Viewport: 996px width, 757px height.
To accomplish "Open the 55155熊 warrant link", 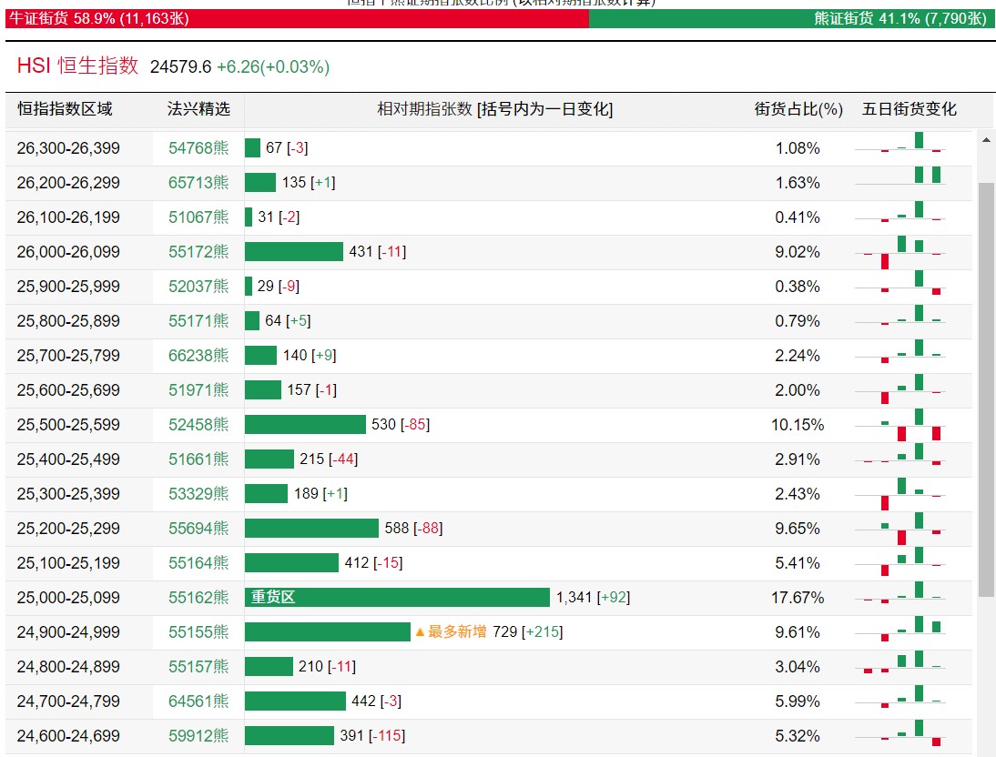I will [198, 631].
